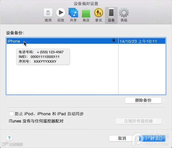Enable 防止 iPod、iPhone 和 iPad 自动同步 checkbox
The image size is (172, 148).
click(11, 114)
